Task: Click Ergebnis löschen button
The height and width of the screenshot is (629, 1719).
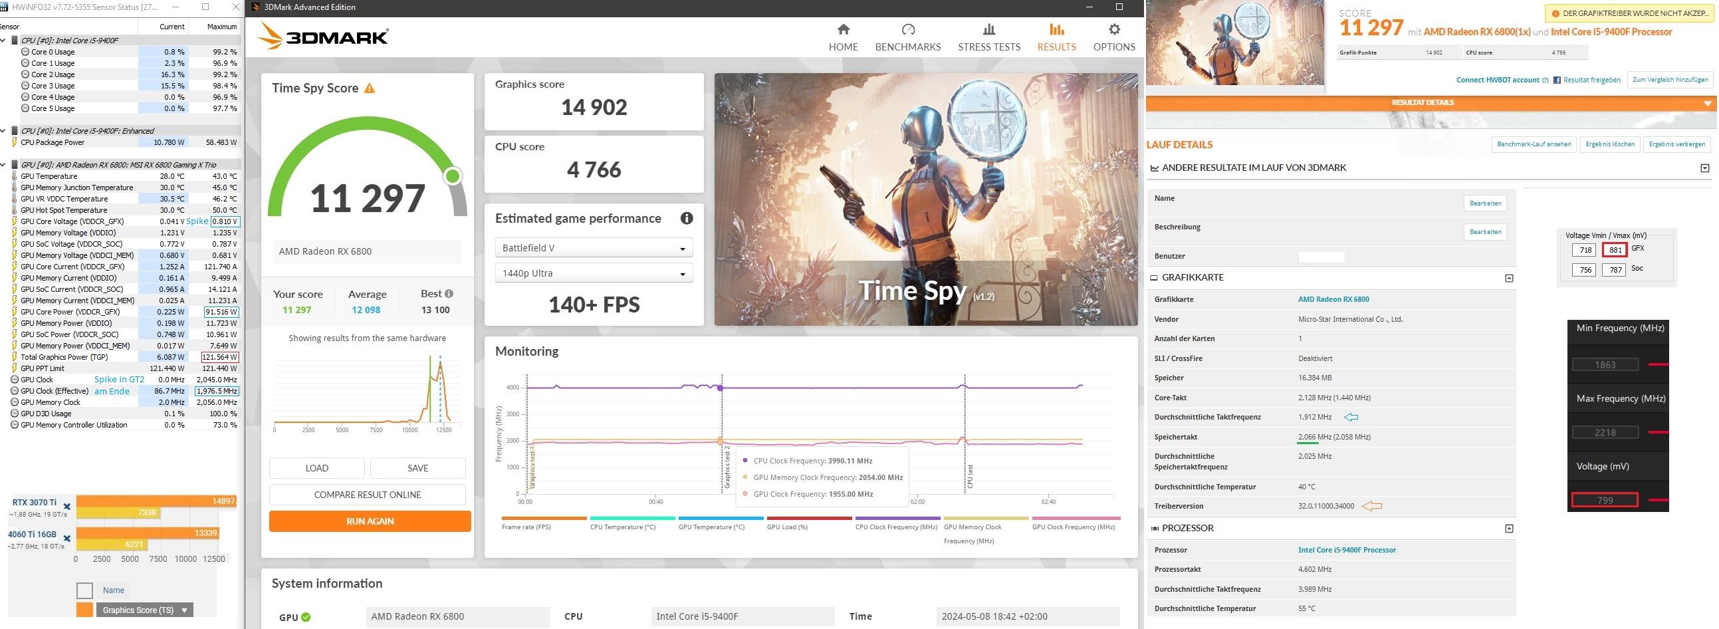Action: coord(1609,144)
